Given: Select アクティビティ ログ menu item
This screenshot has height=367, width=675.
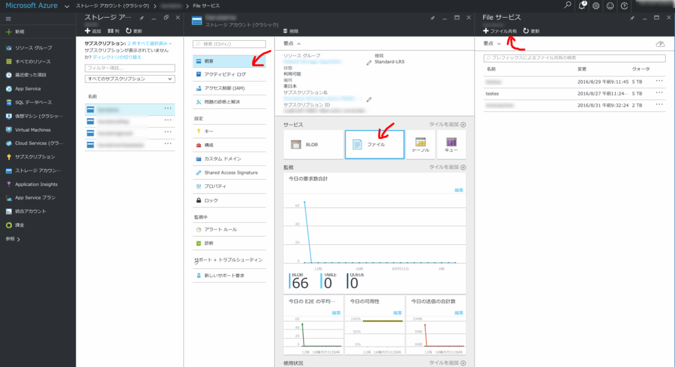Looking at the screenshot, I should 229,74.
